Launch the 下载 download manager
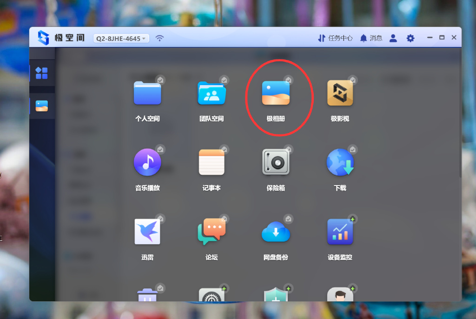The height and width of the screenshot is (319, 476). point(340,162)
